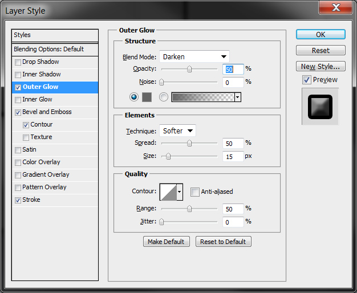Open Blending Options: Default section
Viewport: 357px width, 293px height.
tap(49, 50)
